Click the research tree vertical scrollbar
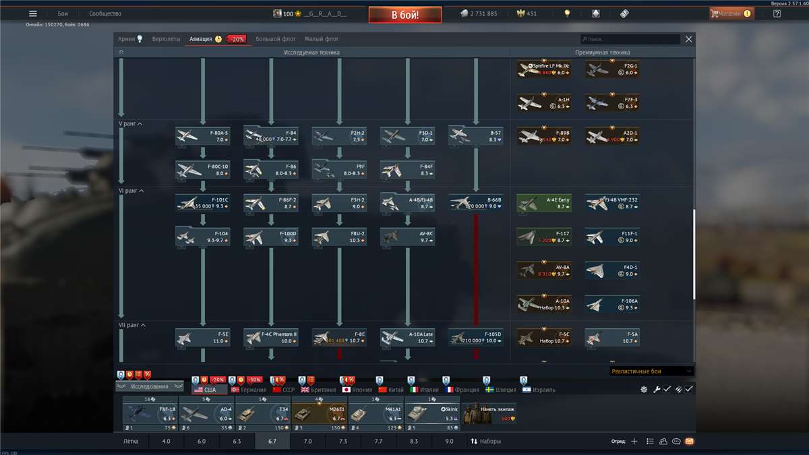The width and height of the screenshot is (809, 455). coord(694,254)
